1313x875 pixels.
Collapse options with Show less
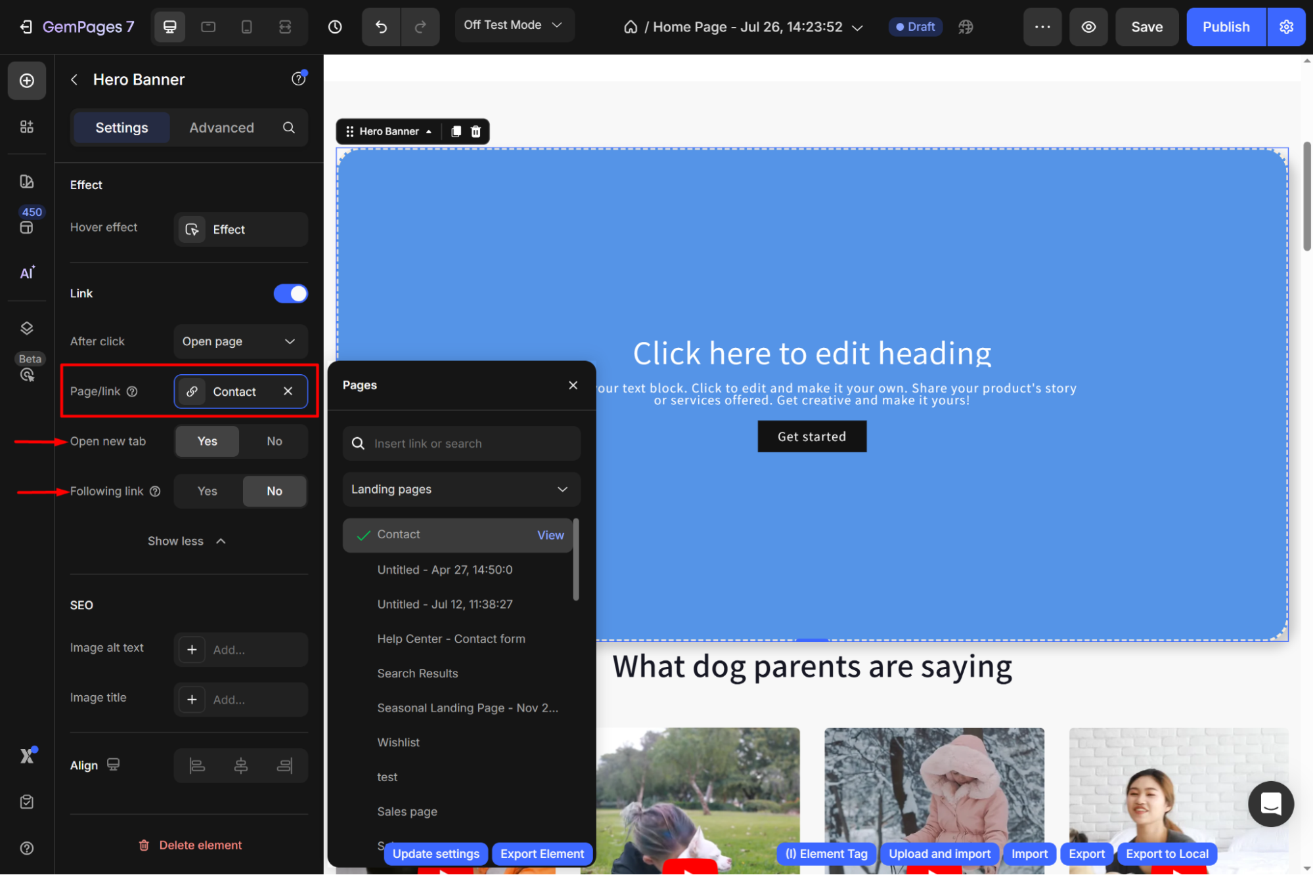[187, 541]
